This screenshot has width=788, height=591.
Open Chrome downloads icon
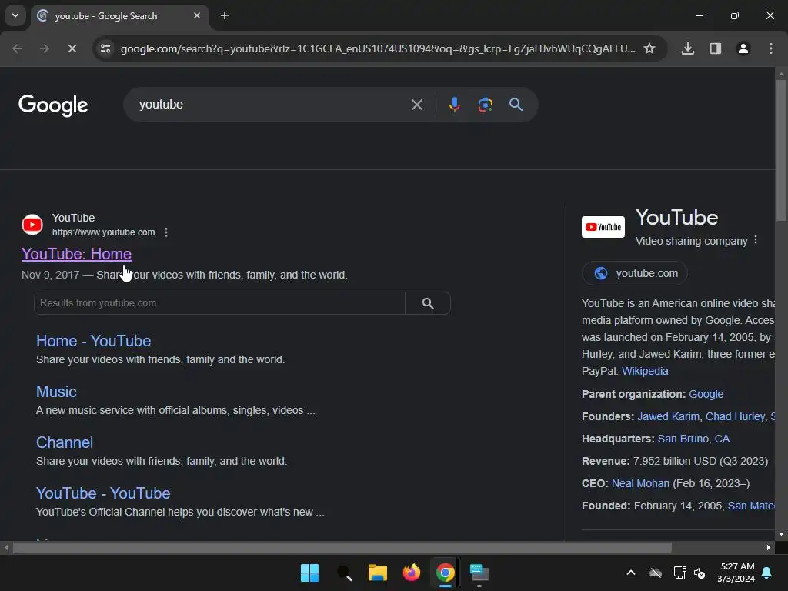tap(688, 48)
